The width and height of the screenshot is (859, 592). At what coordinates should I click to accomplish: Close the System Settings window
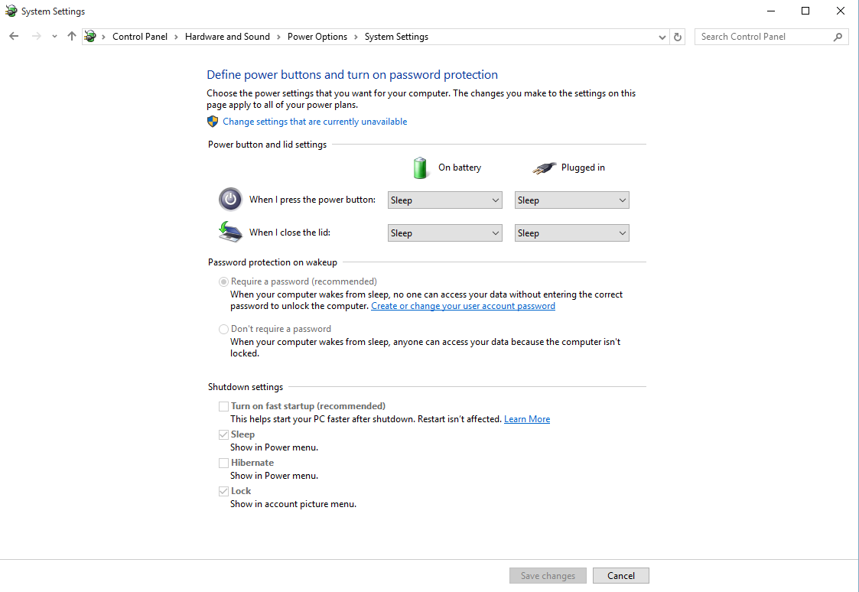coord(841,11)
